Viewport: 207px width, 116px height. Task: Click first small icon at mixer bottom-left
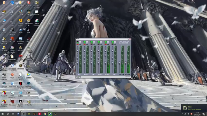coord(77,77)
